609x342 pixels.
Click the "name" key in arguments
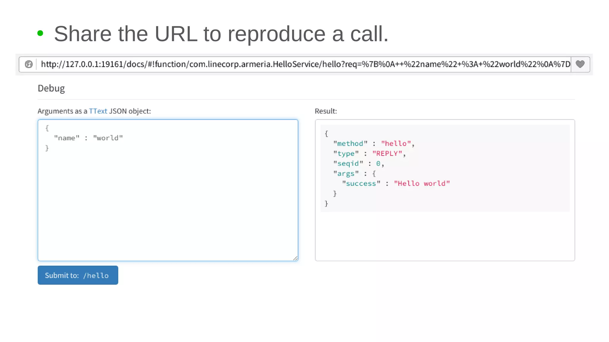click(x=67, y=138)
